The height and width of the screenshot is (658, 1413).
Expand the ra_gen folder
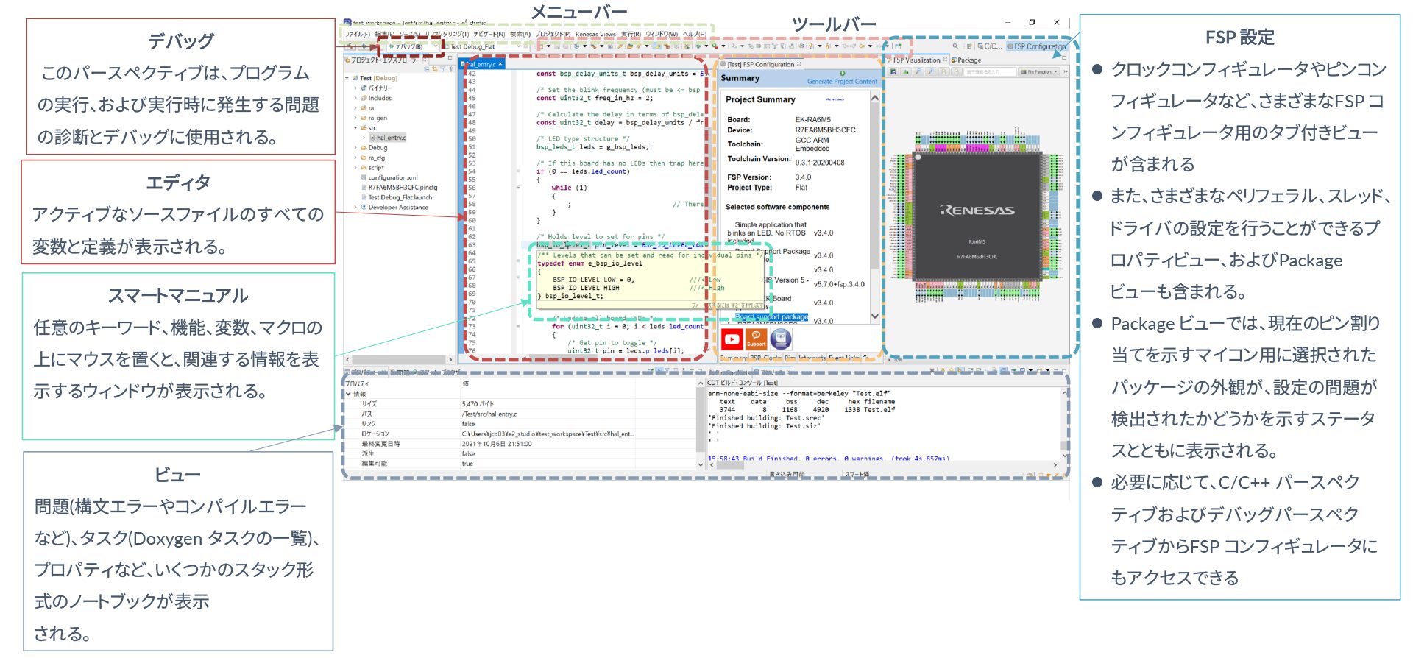click(355, 118)
